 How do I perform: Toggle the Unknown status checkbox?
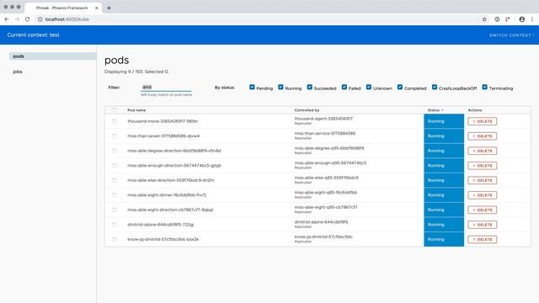[x=369, y=88]
